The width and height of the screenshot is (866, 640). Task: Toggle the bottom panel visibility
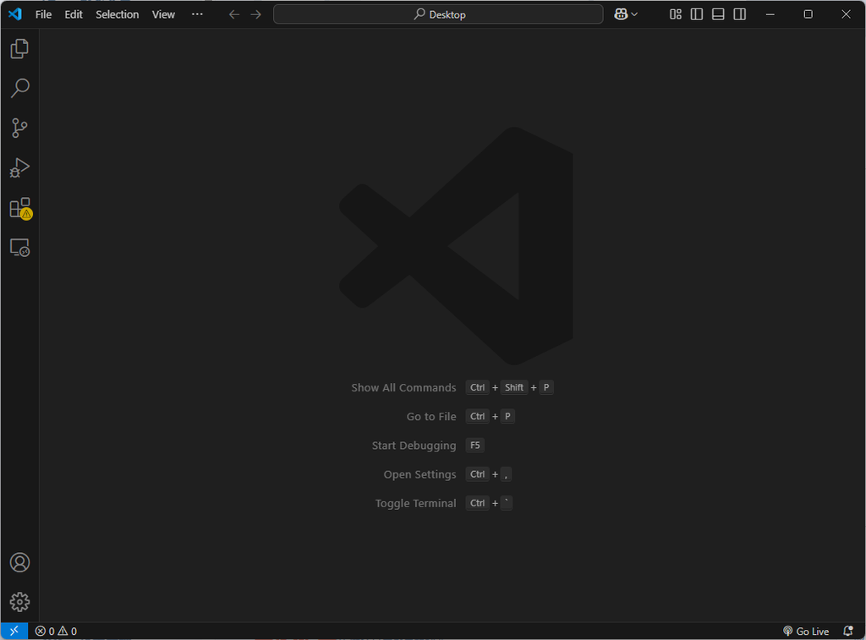coord(717,14)
